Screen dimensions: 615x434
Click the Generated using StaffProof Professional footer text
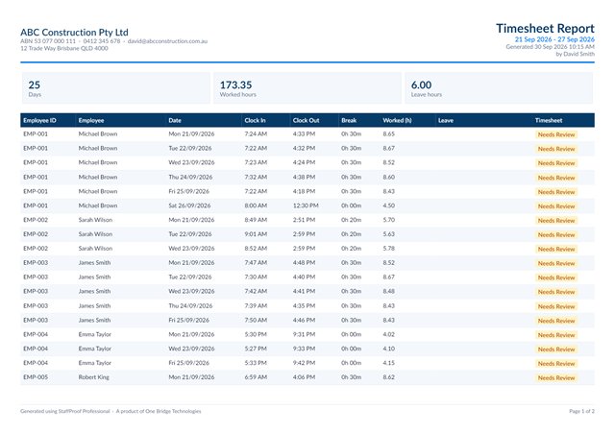65,411
